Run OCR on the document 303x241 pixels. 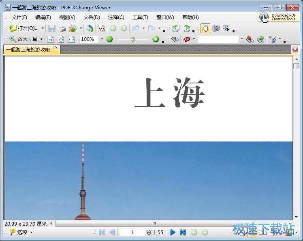pyautogui.click(x=101, y=28)
